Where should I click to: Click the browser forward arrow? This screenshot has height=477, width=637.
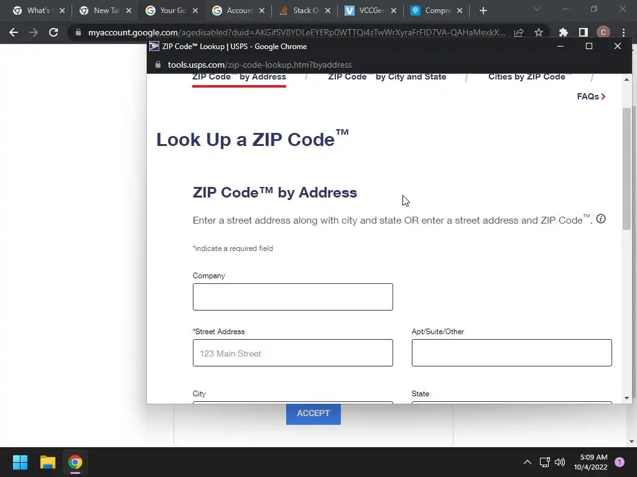34,32
